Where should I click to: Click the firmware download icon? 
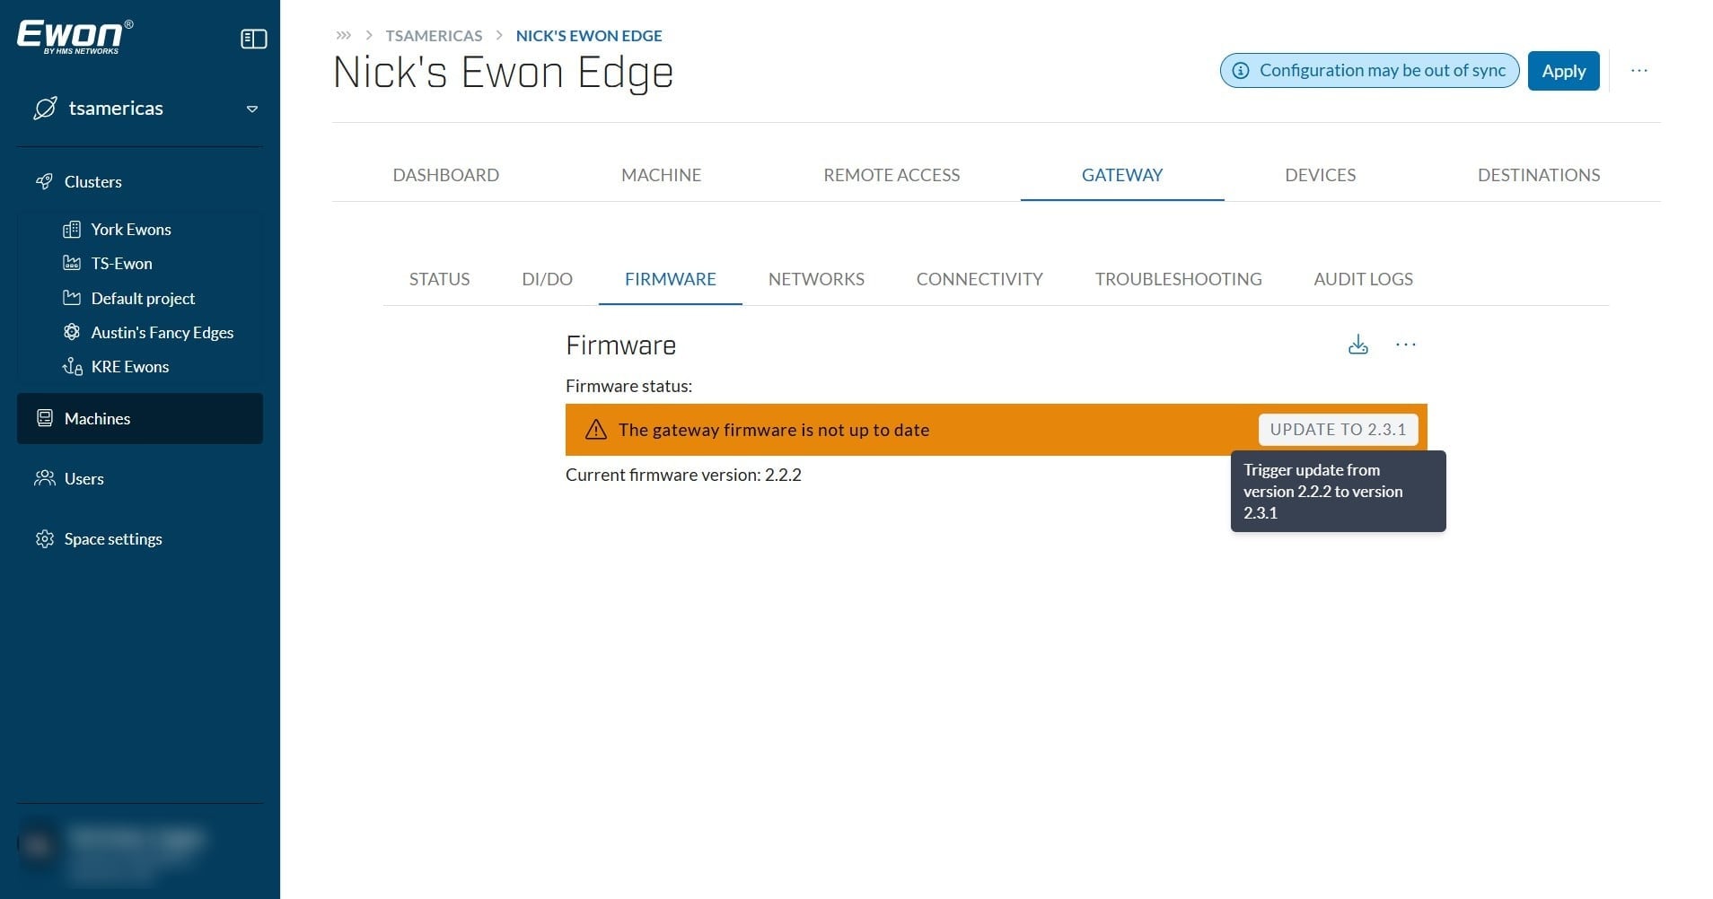(x=1358, y=345)
